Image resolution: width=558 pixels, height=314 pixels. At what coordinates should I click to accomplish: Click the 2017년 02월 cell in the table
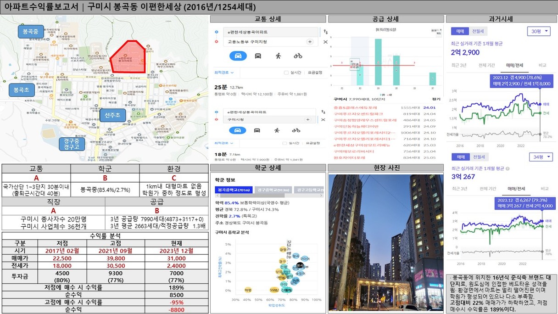click(x=62, y=251)
